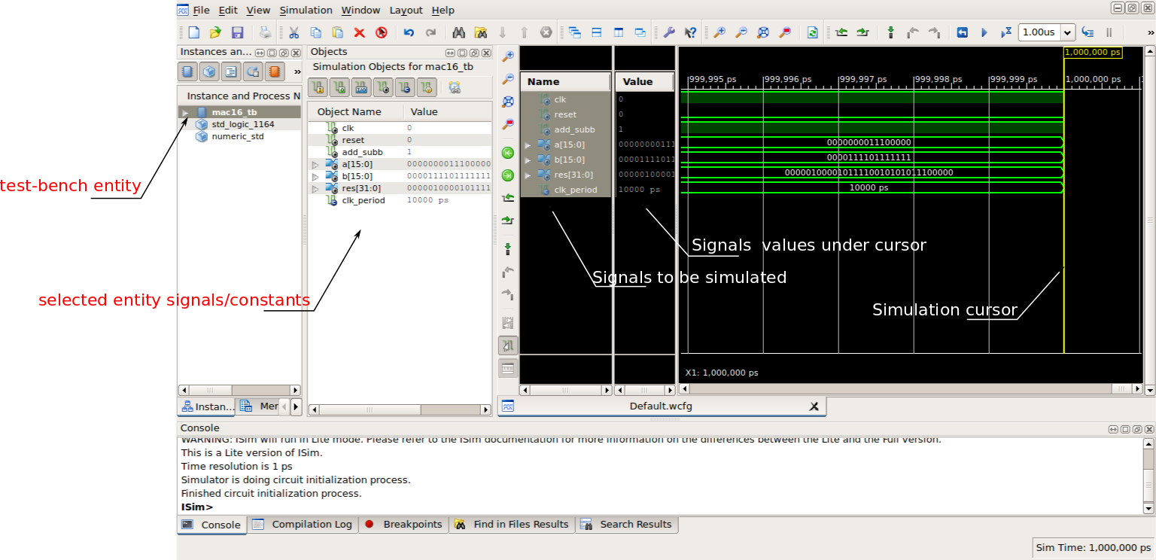Zoom out using the main toolbar magnifier
1156x560 pixels.
[741, 32]
